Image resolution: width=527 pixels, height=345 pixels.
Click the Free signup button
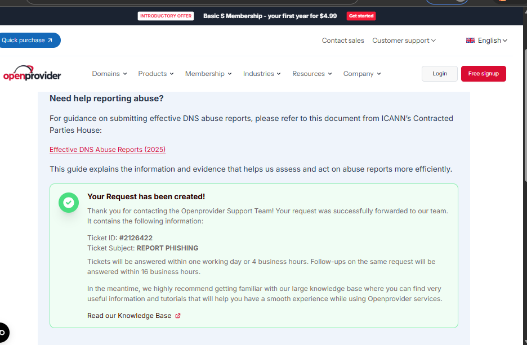[483, 74]
